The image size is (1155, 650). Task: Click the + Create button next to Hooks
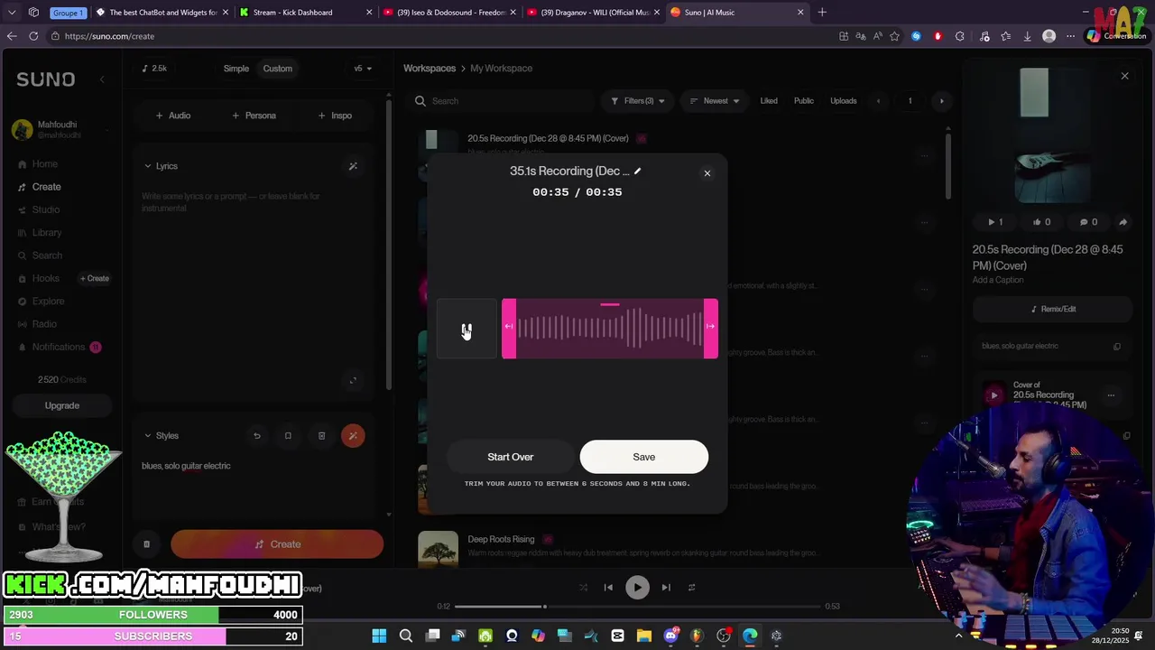point(95,278)
